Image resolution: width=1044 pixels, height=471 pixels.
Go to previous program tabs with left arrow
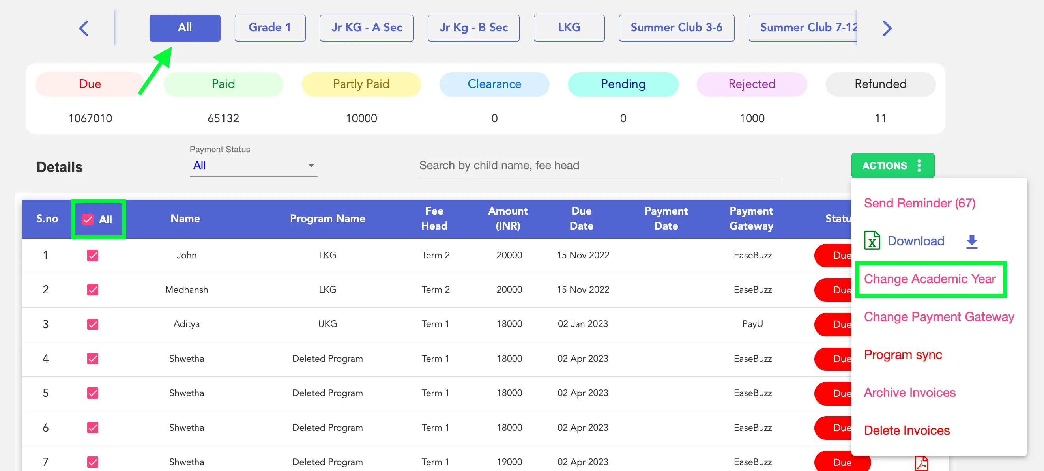coord(84,28)
